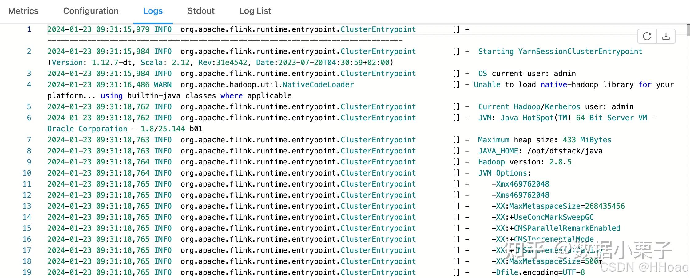Click the vertical scrollbar thumb of the log viewer
This screenshot has height=278, width=690.
(688, 30)
